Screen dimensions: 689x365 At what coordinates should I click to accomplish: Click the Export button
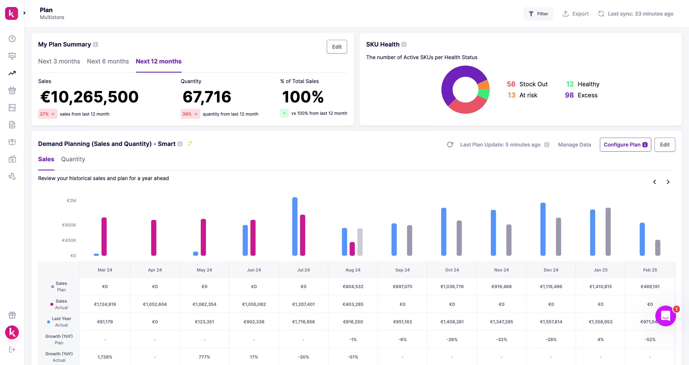coord(576,14)
